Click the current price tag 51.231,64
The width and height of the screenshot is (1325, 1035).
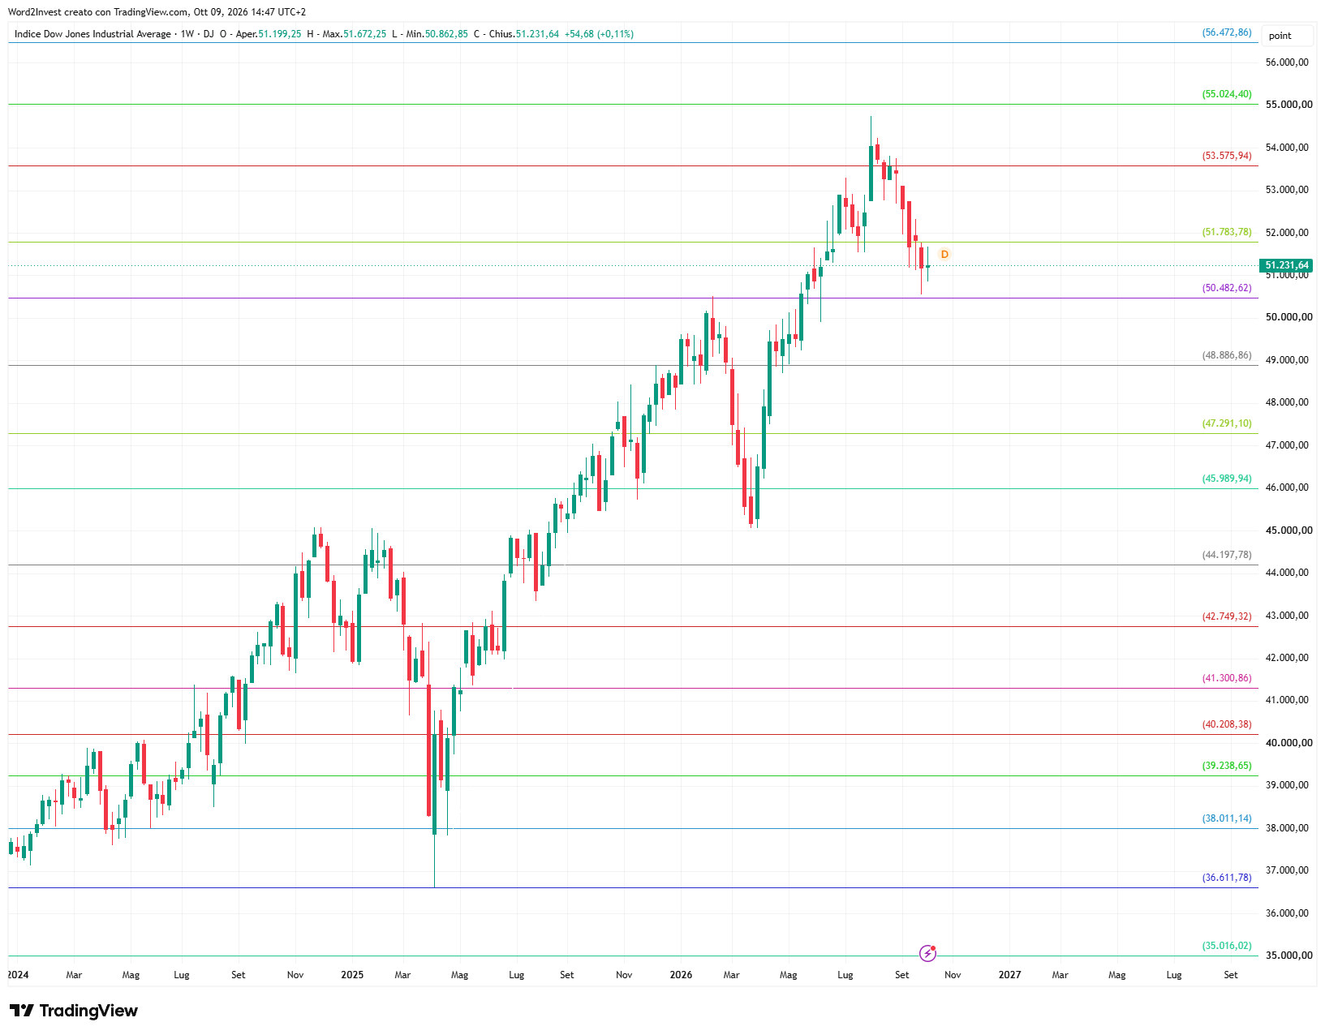(x=1287, y=265)
